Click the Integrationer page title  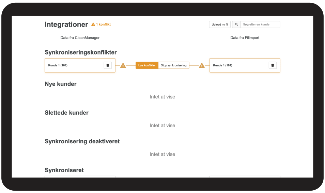click(66, 25)
